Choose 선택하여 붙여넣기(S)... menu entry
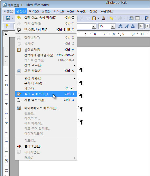This screenshot has width=150, height=176. 46,55
